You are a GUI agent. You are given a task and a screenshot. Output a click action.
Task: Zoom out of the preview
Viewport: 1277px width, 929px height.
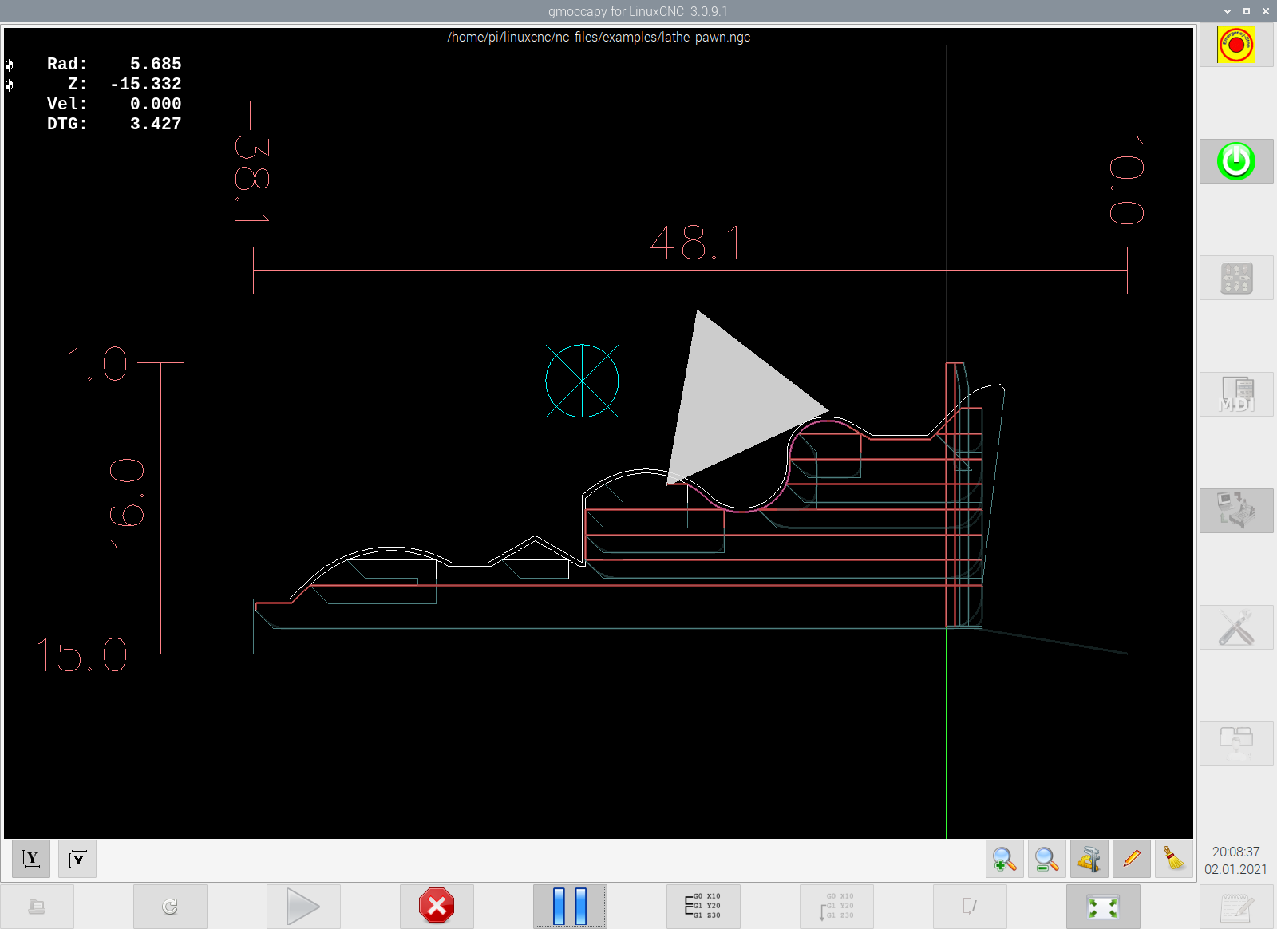pos(1046,860)
